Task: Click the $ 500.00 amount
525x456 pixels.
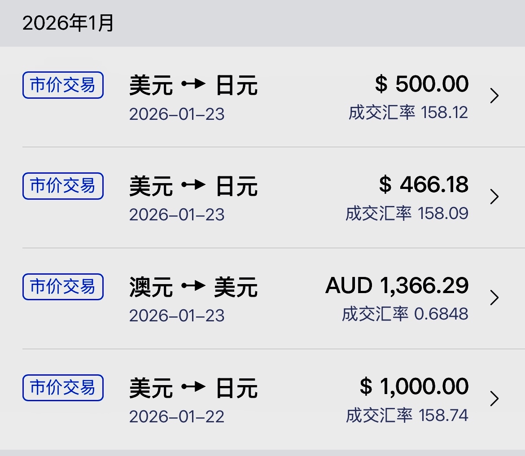Action: coord(422,84)
